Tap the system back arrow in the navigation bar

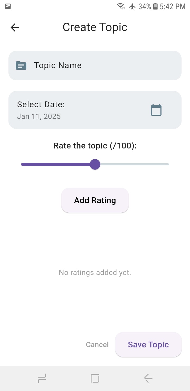148,378
